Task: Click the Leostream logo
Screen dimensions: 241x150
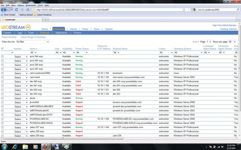Action: 16,27
